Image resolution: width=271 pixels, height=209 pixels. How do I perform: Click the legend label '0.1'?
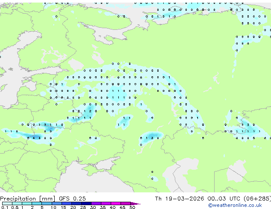click(x=5, y=207)
